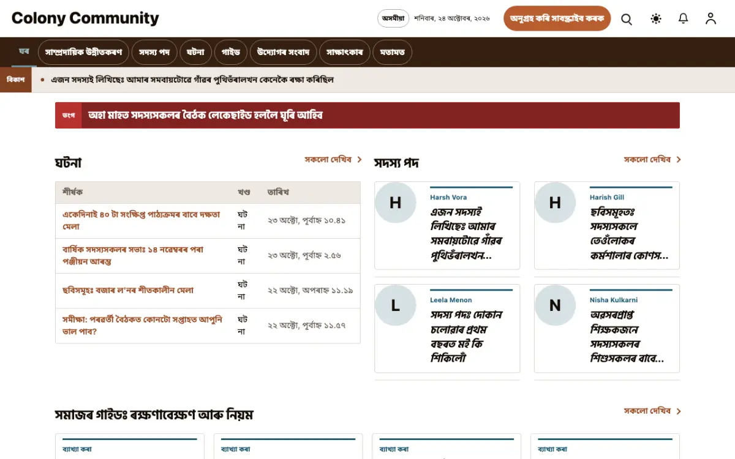Screen dimensions: 735x459
Task: Open the ticker headline about সমবায়টোৱে গাঁৱৰ পুথিভঁৰালখন
Action: (x=192, y=80)
